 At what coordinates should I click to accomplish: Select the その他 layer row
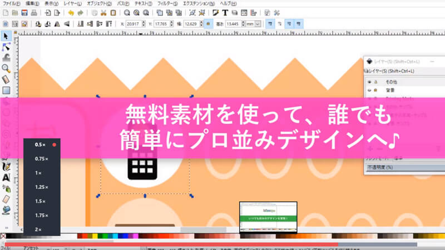(405, 82)
